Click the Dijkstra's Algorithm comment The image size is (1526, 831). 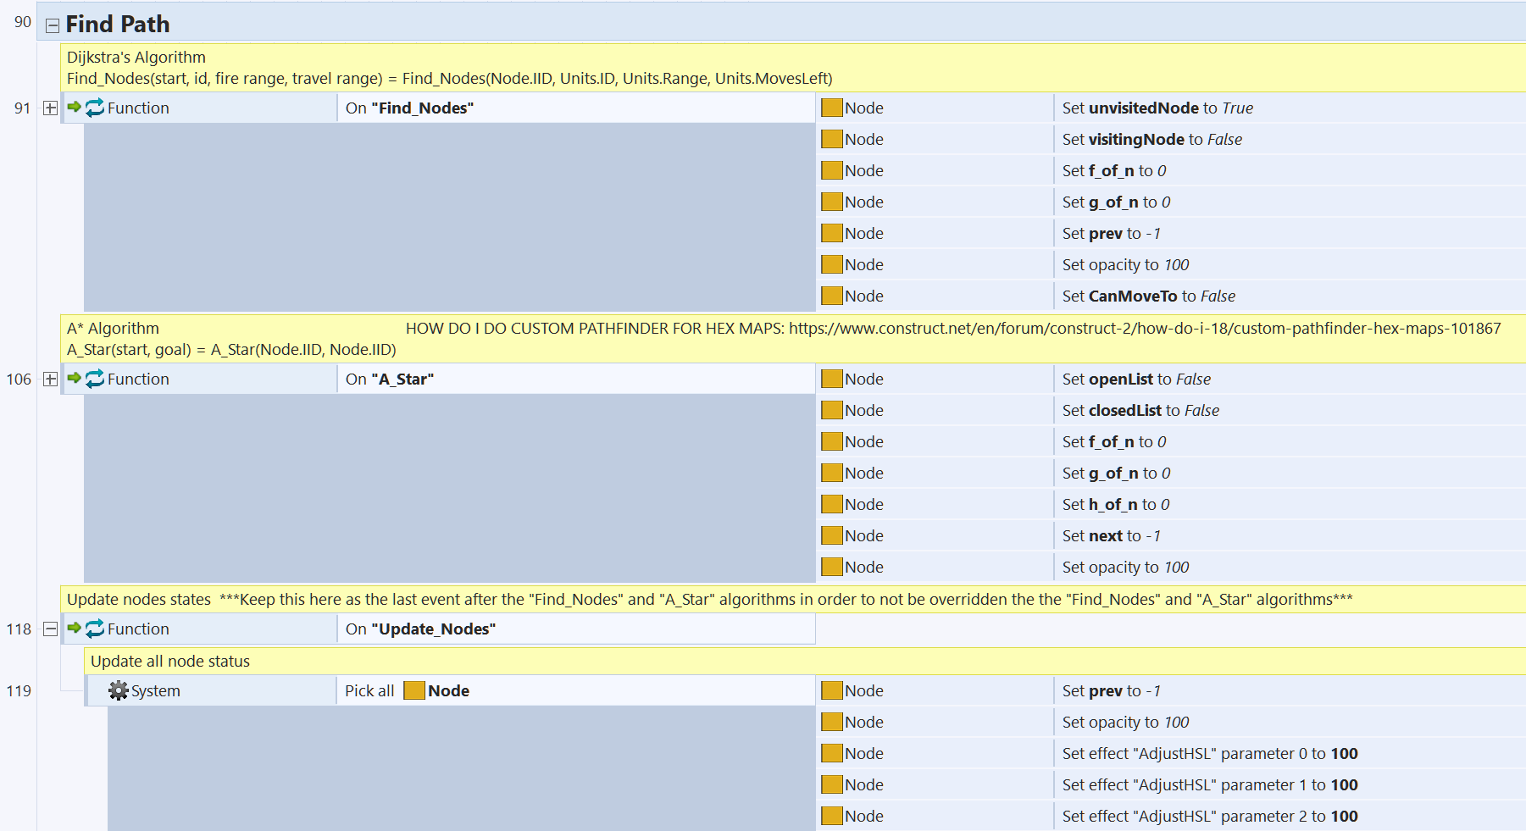449,68
